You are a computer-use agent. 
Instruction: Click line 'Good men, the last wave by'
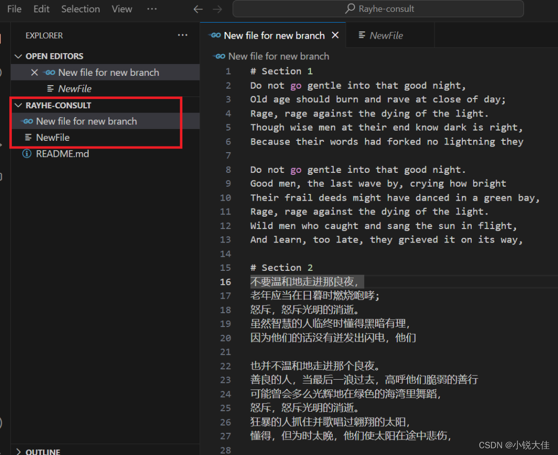point(378,184)
